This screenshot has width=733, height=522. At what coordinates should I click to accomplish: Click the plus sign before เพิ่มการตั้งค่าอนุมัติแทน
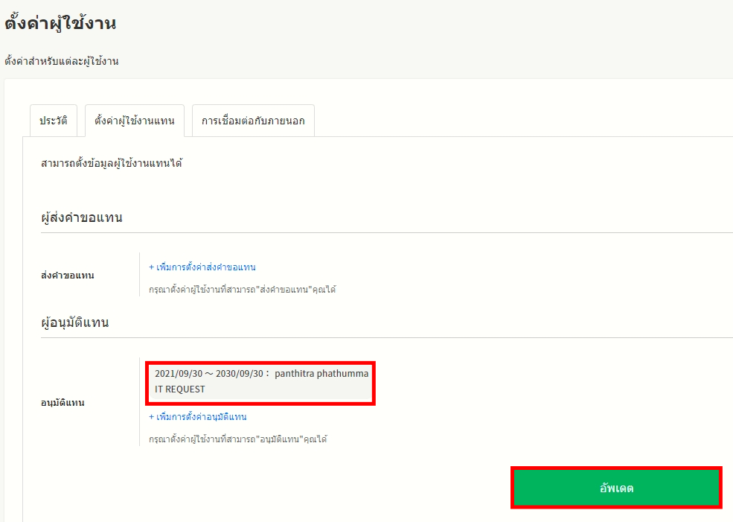(151, 417)
